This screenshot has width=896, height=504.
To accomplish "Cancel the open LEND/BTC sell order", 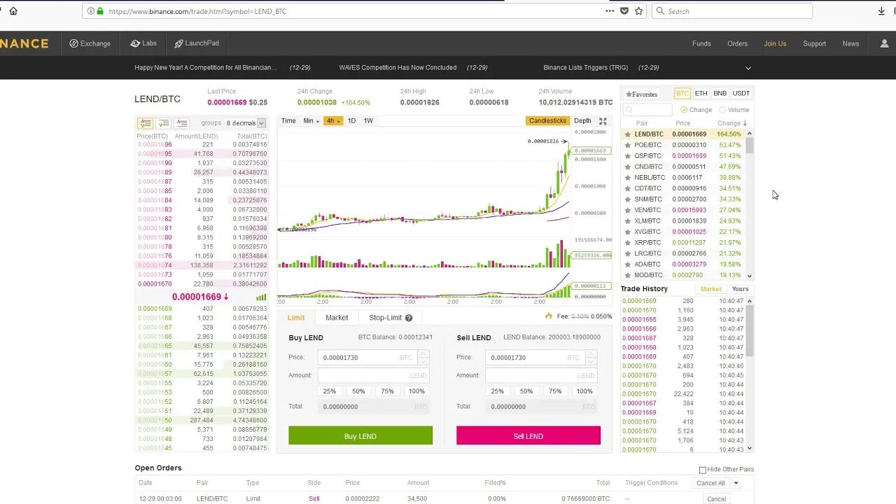I will click(x=717, y=499).
